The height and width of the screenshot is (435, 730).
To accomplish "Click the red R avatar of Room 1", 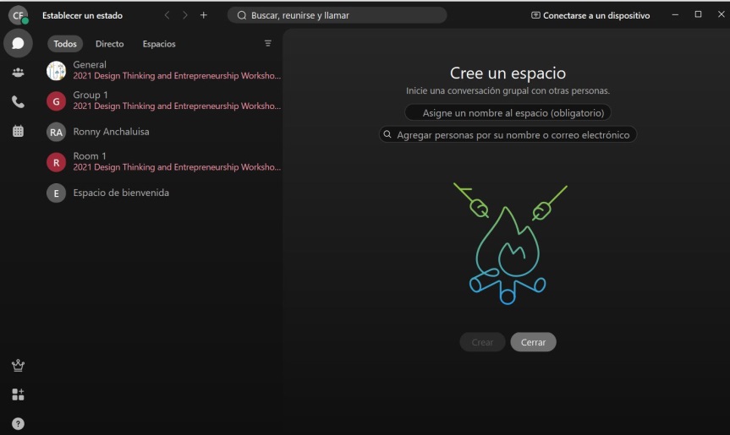I will [57, 163].
